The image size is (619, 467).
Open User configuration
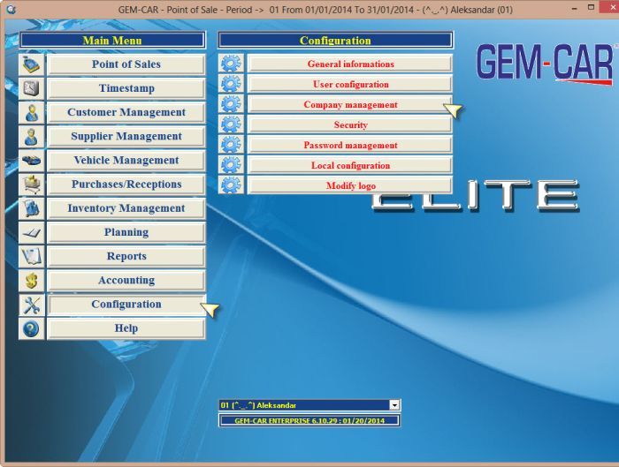350,85
